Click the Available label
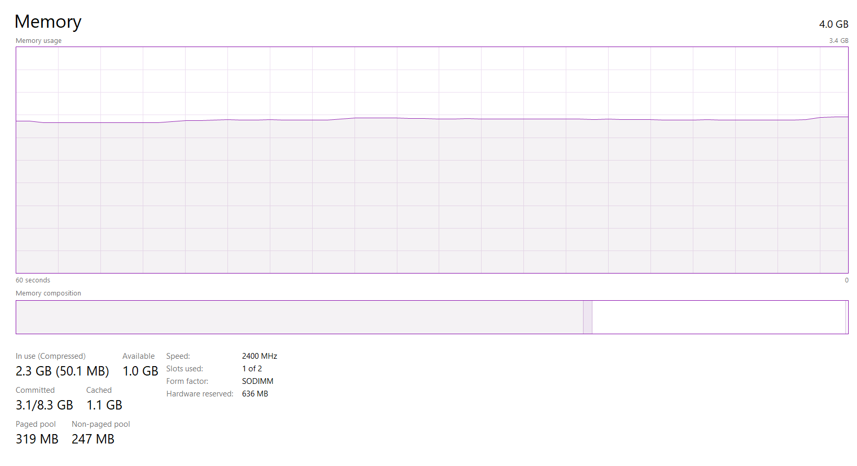857x466 pixels. pyautogui.click(x=139, y=356)
